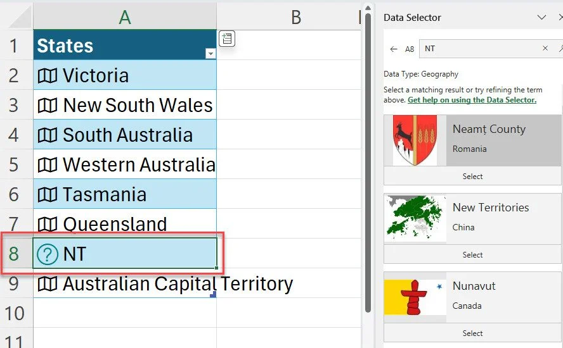
Task: Click the worksheet vertical scrollbar
Action: (x=368, y=163)
